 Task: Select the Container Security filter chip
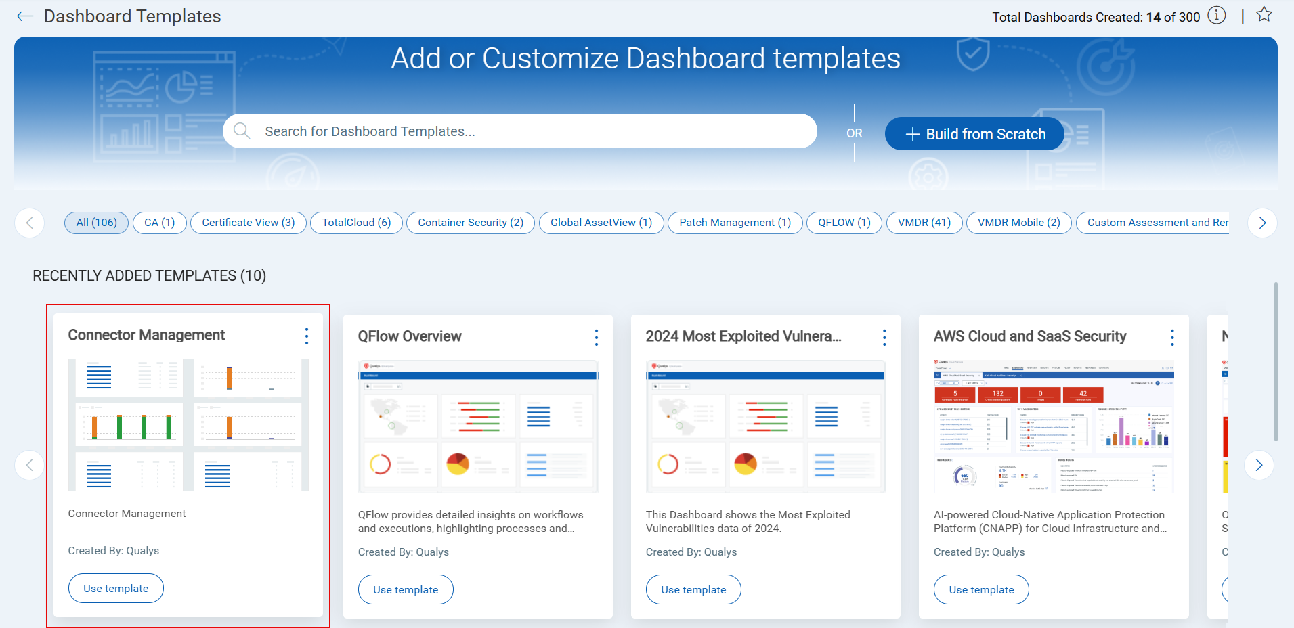point(470,223)
